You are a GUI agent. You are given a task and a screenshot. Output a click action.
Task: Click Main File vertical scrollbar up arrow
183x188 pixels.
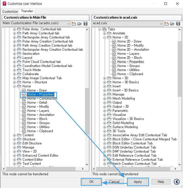(87, 30)
